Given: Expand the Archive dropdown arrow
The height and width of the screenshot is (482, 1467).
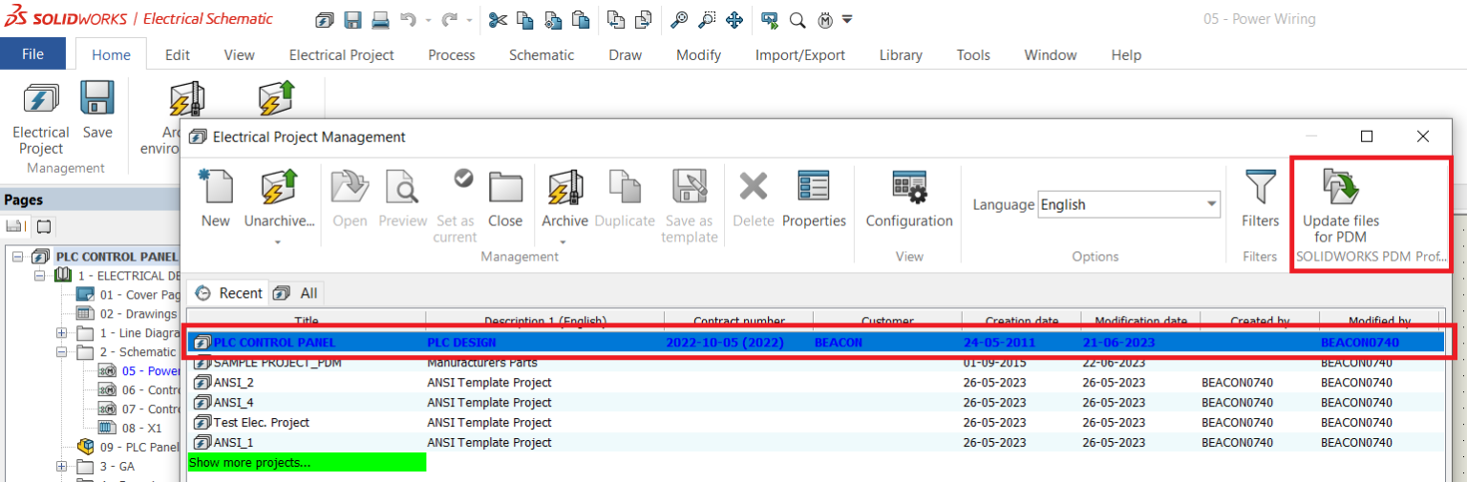Looking at the screenshot, I should (x=563, y=241).
